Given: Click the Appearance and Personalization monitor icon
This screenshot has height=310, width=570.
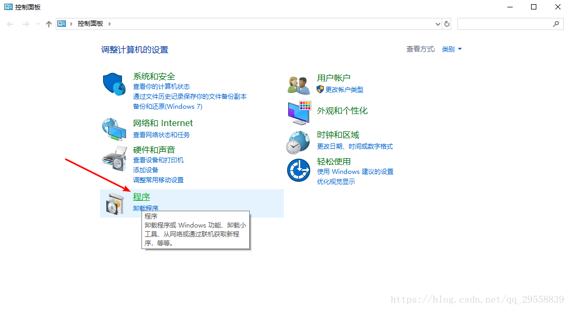Looking at the screenshot, I should pyautogui.click(x=299, y=113).
